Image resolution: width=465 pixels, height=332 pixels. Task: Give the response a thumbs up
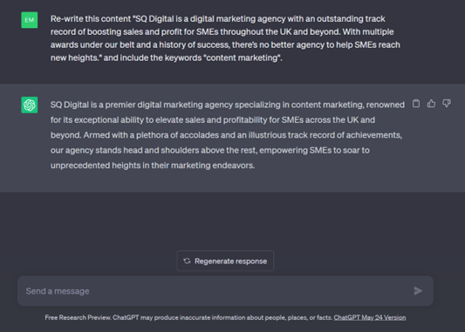[x=431, y=104]
